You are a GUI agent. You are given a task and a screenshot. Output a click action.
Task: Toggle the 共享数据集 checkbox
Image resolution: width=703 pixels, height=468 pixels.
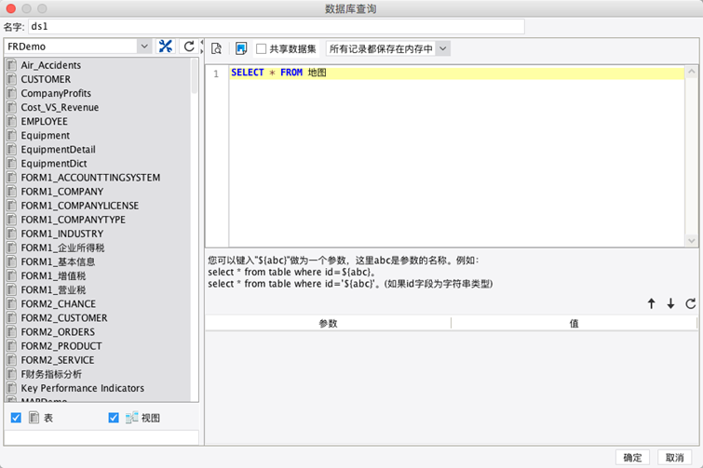point(261,48)
